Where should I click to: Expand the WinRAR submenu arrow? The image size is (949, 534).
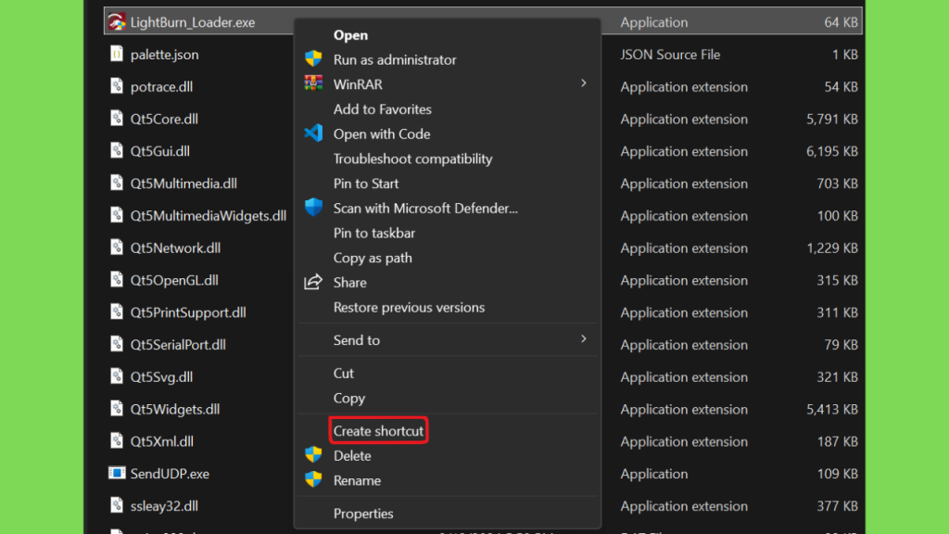[584, 83]
